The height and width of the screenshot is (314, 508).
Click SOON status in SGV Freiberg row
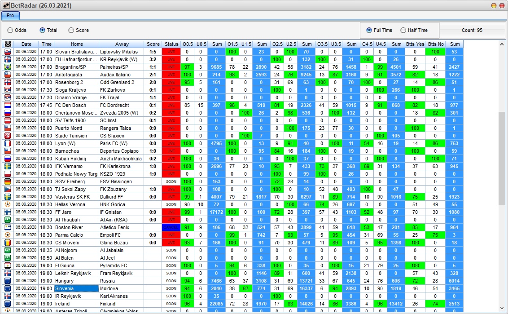(171, 181)
